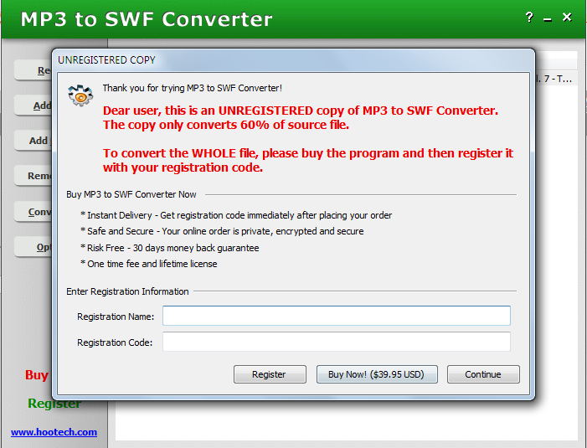
Task: Click the partially hidden Remo... sidebar button
Action: 35,176
